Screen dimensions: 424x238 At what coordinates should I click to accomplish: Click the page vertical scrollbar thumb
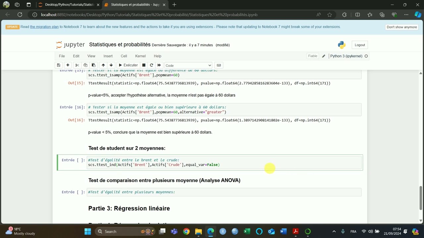tap(421, 198)
